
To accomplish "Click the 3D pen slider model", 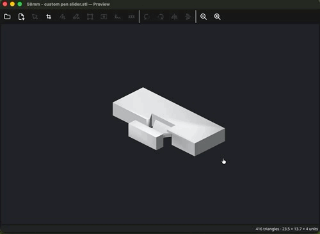I will pos(168,122).
